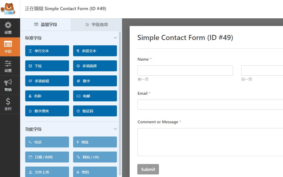This screenshot has width=283, height=177.
Task: Add the 地址 address field
Action: pos(95,142)
